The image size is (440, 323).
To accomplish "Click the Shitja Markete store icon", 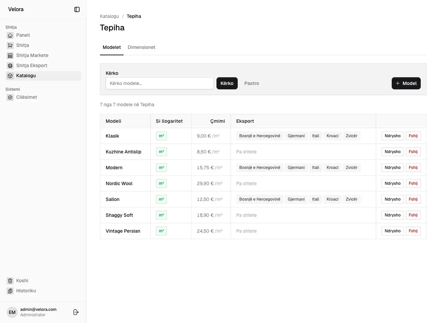I will (10, 55).
